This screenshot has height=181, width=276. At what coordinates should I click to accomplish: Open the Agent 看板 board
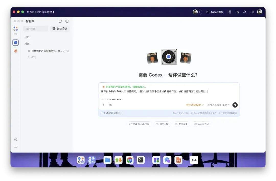pos(215,12)
